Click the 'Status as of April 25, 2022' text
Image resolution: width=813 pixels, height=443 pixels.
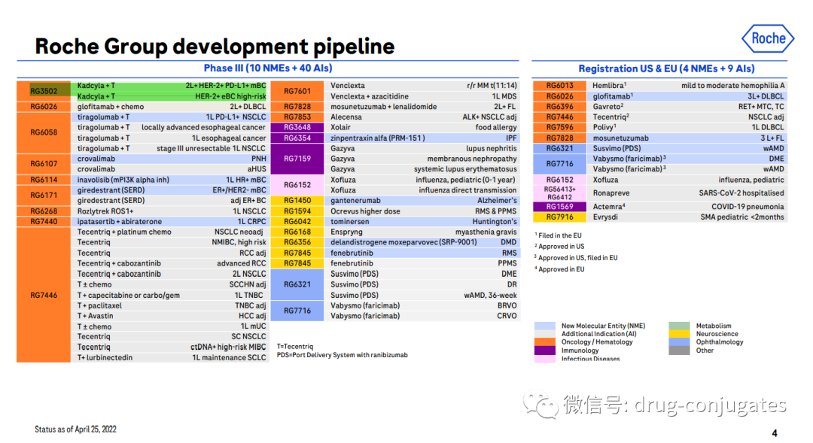pos(76,429)
